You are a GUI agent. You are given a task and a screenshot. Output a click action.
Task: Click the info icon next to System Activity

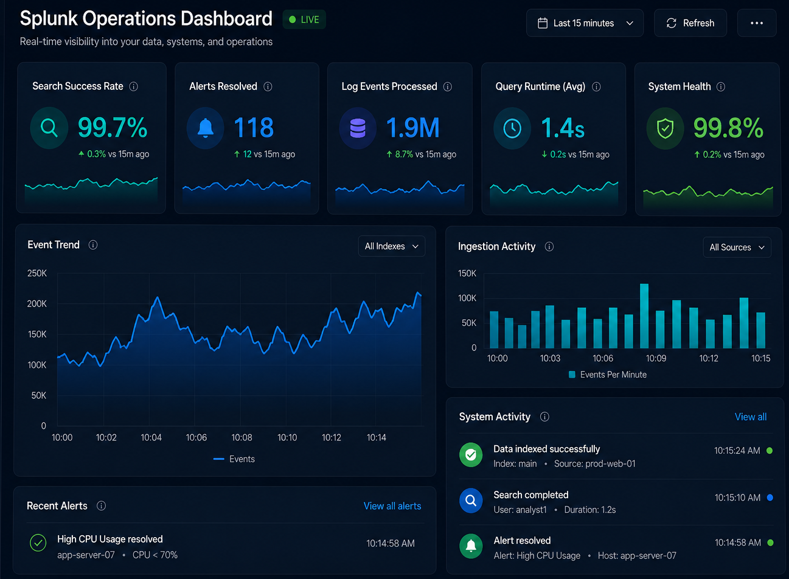(545, 417)
